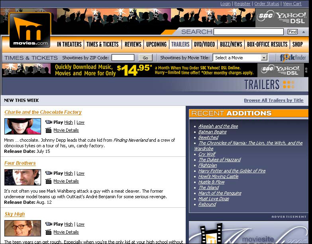
Task: Open the Flightplan trailer link
Action: (x=208, y=165)
